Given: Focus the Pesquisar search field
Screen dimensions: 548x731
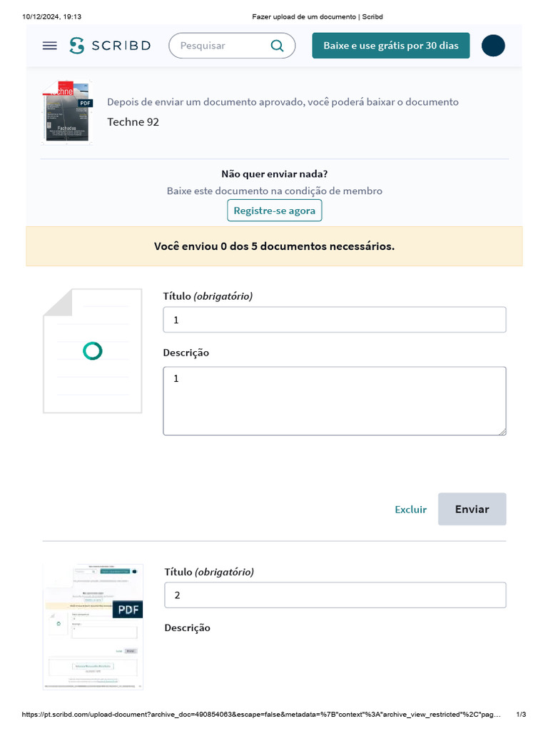Looking at the screenshot, I should click(221, 46).
